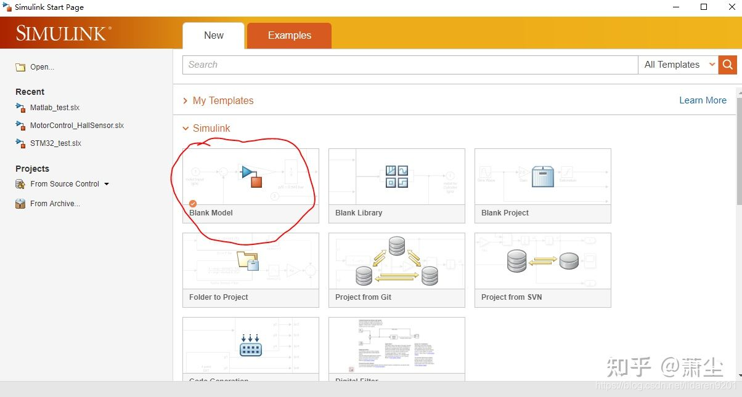Click the scrollbar down arrow

click(x=739, y=375)
